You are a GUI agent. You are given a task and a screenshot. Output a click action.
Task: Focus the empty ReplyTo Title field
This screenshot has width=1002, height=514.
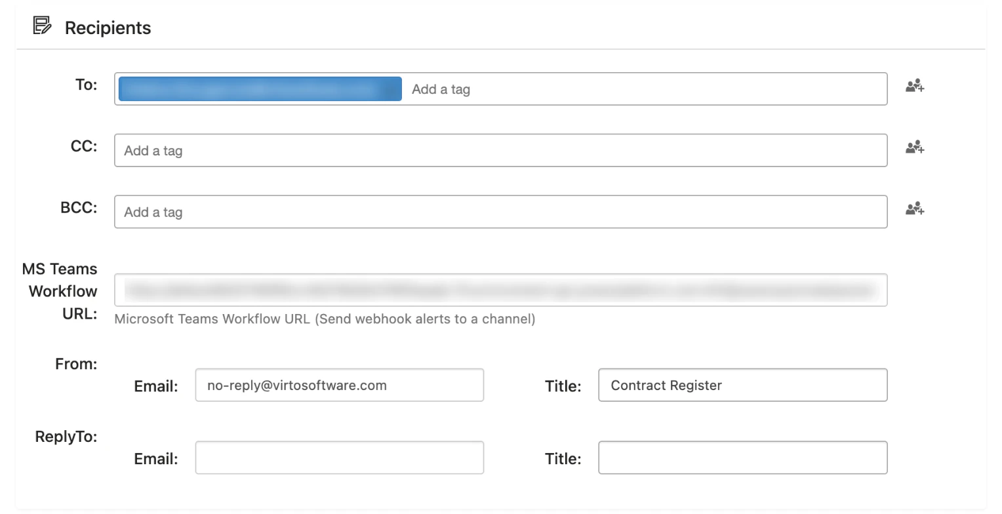click(x=742, y=458)
